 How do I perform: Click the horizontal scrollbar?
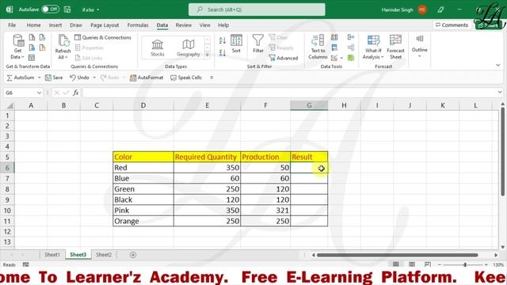tap(398, 255)
